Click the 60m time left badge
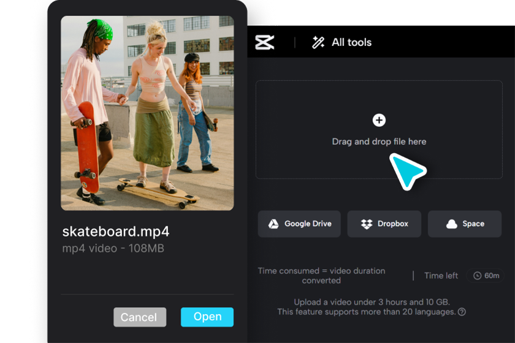Image resolution: width=515 pixels, height=343 pixels. (x=486, y=276)
